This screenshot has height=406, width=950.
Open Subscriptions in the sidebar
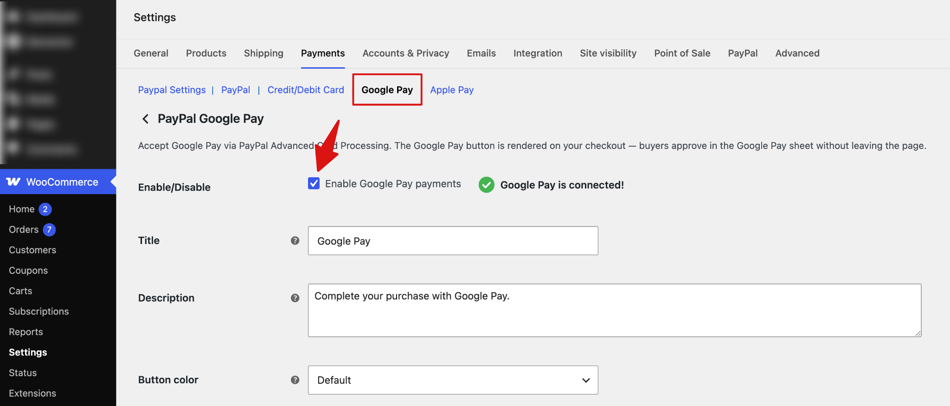(39, 311)
